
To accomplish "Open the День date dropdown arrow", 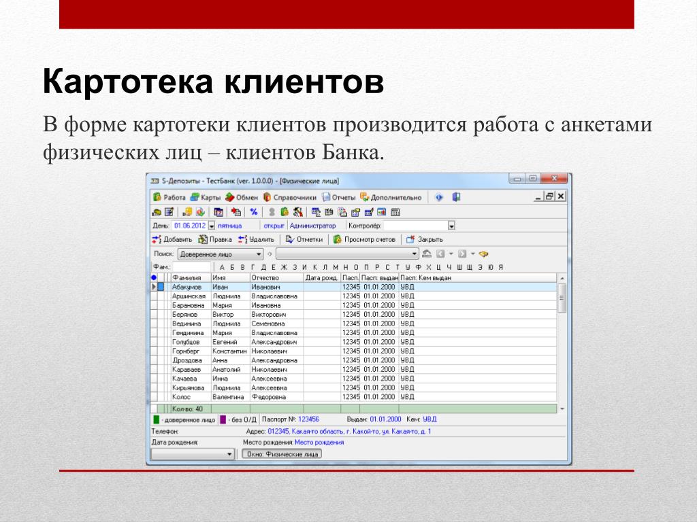I will pyautogui.click(x=212, y=226).
